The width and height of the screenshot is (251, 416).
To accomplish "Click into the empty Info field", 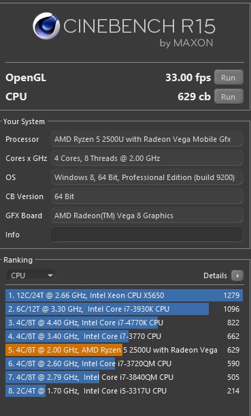I will point(147,235).
